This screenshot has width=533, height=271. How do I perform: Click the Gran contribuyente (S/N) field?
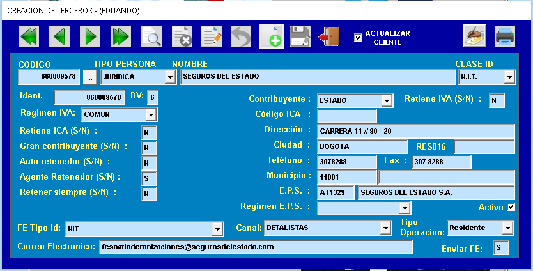[149, 148]
